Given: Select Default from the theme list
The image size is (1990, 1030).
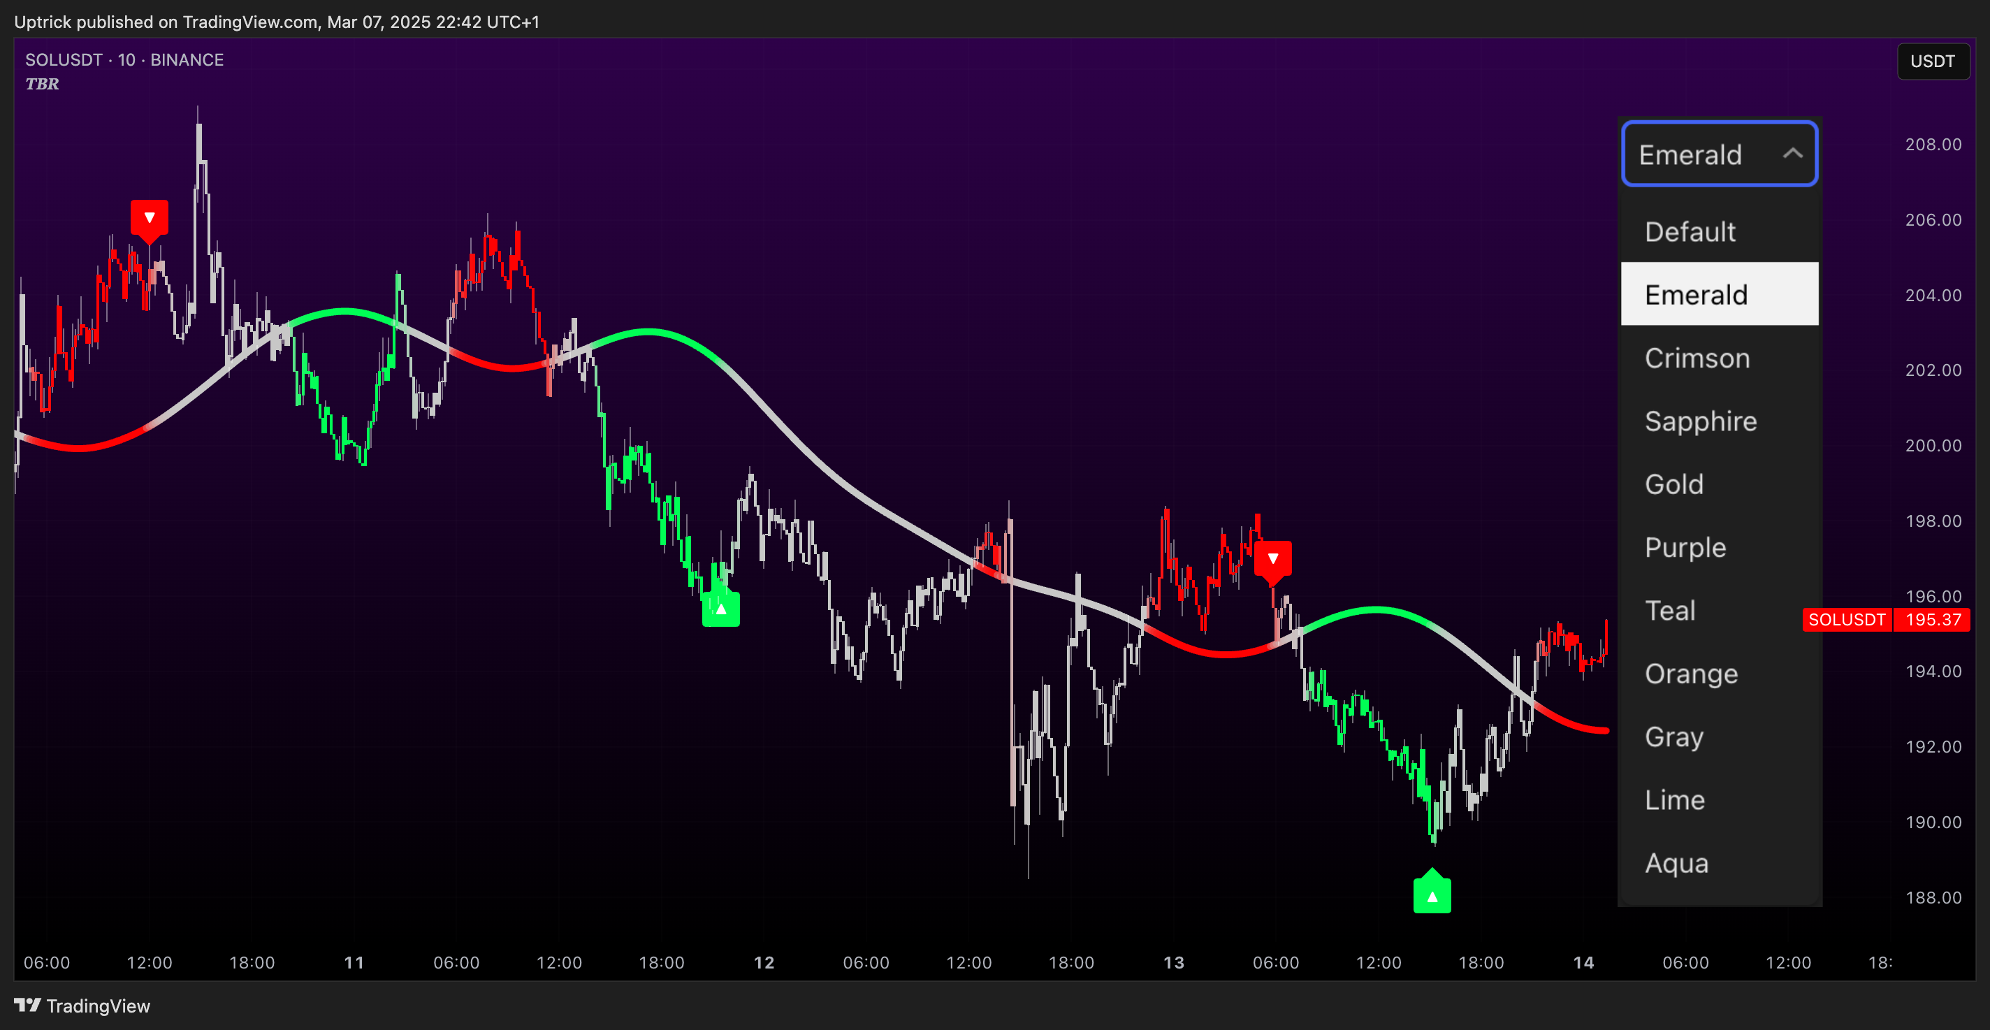Looking at the screenshot, I should click(1719, 231).
